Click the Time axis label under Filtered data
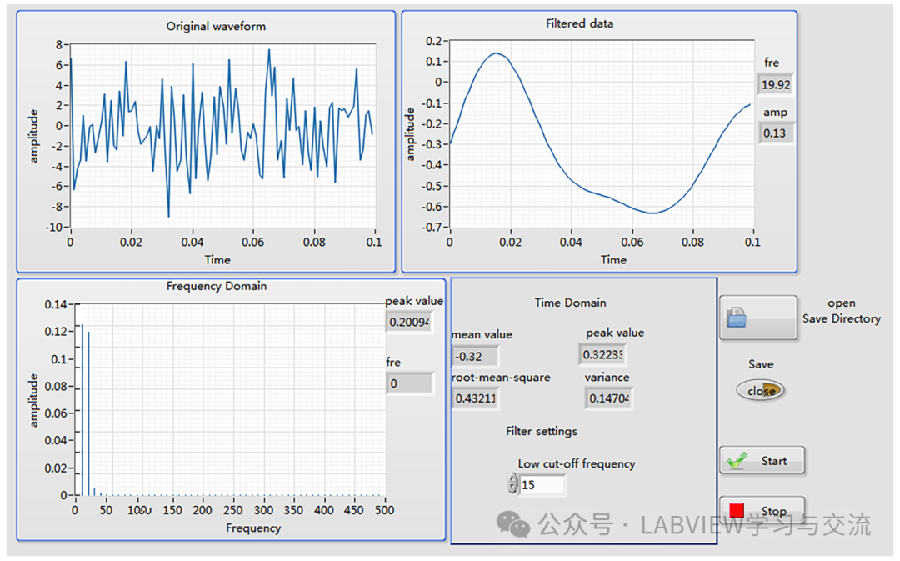The width and height of the screenshot is (900, 561). (613, 260)
